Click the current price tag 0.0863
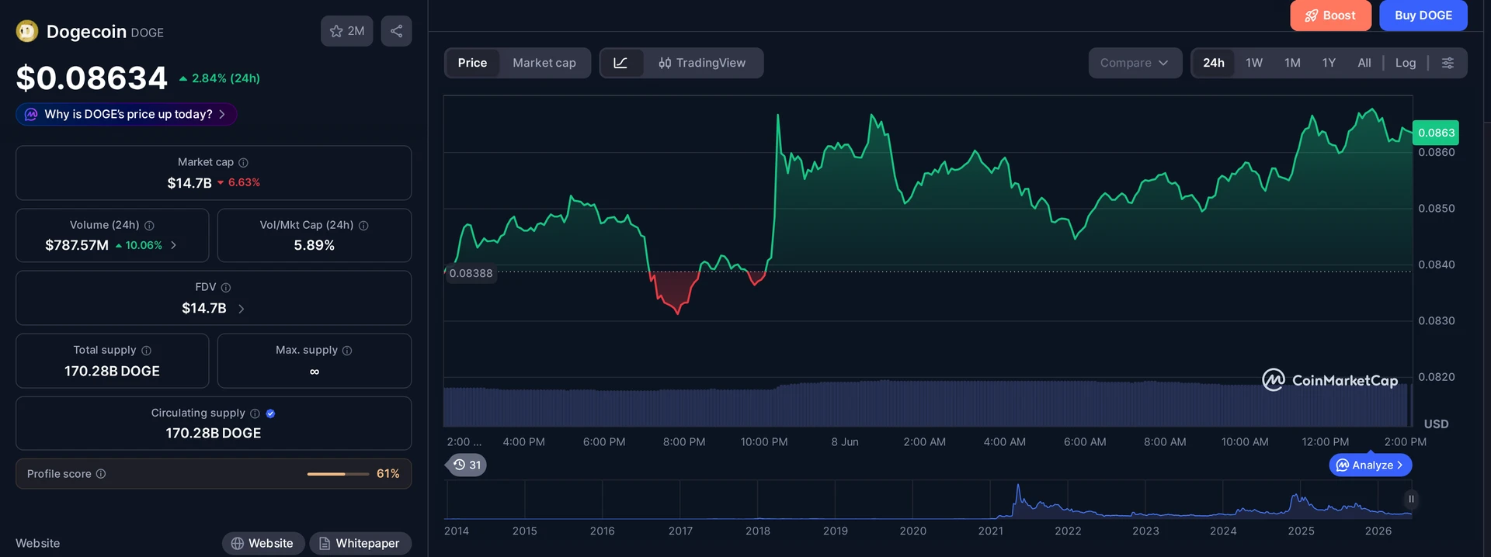This screenshot has height=557, width=1491. click(x=1436, y=133)
